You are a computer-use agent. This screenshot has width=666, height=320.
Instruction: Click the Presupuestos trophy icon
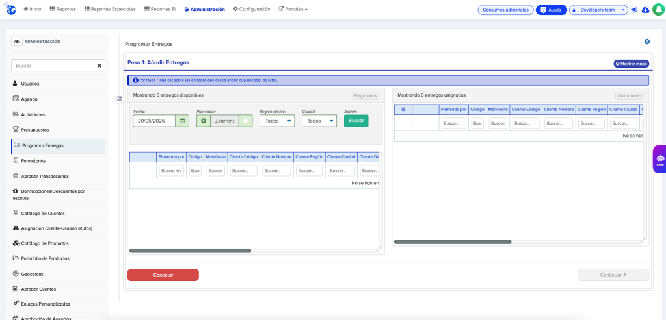coord(16,129)
